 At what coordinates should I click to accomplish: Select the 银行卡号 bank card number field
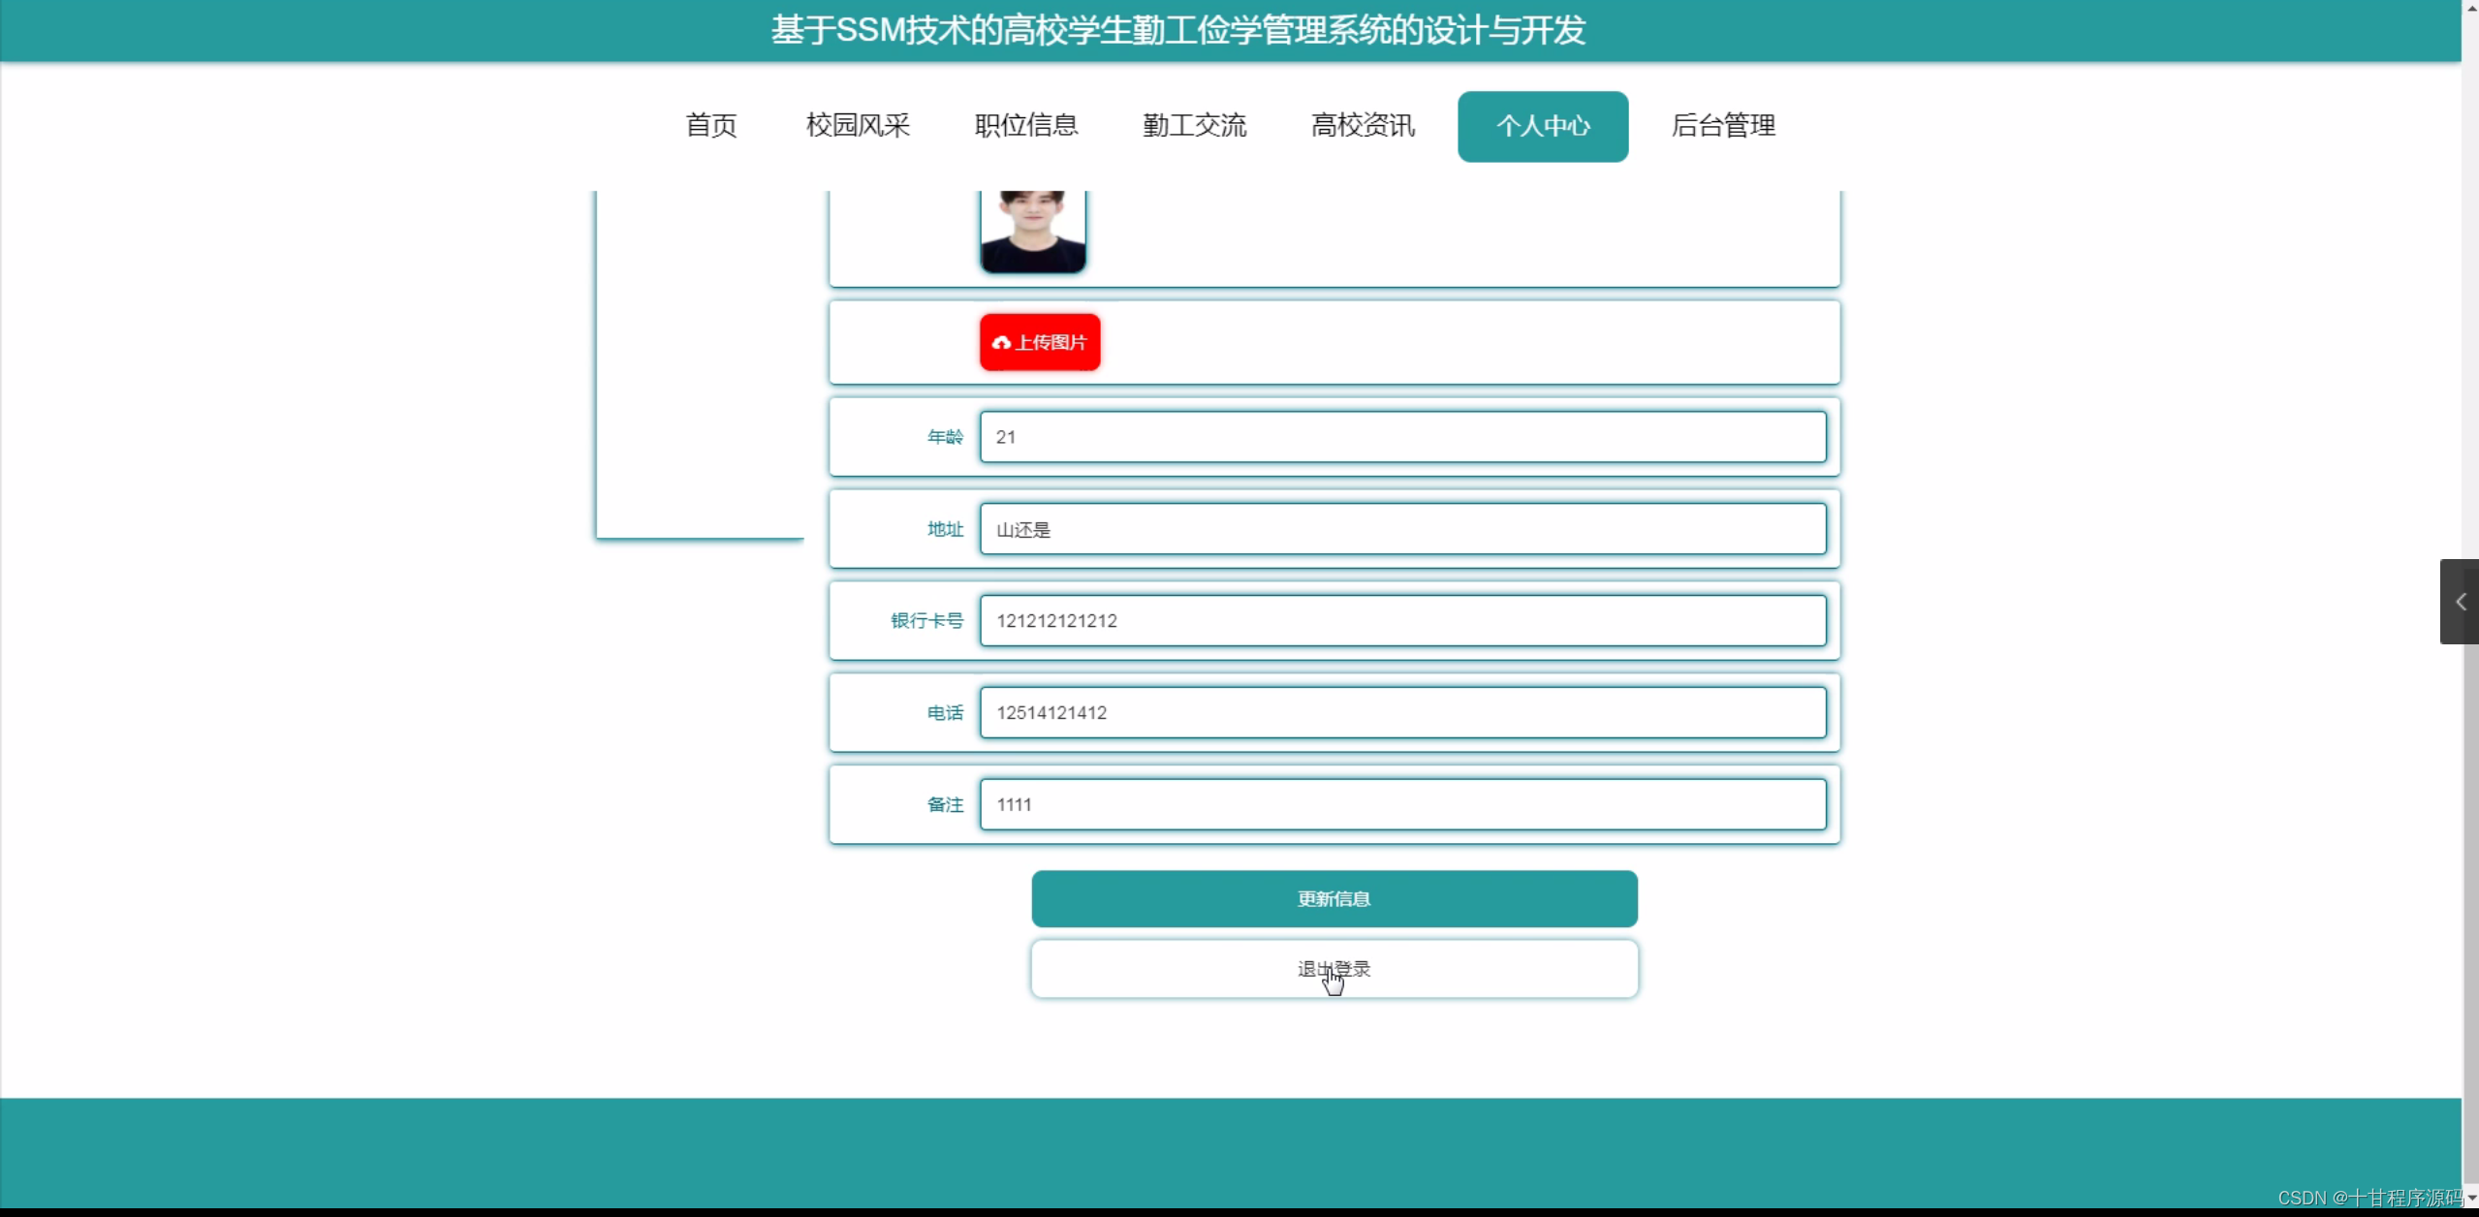pyautogui.click(x=1402, y=620)
